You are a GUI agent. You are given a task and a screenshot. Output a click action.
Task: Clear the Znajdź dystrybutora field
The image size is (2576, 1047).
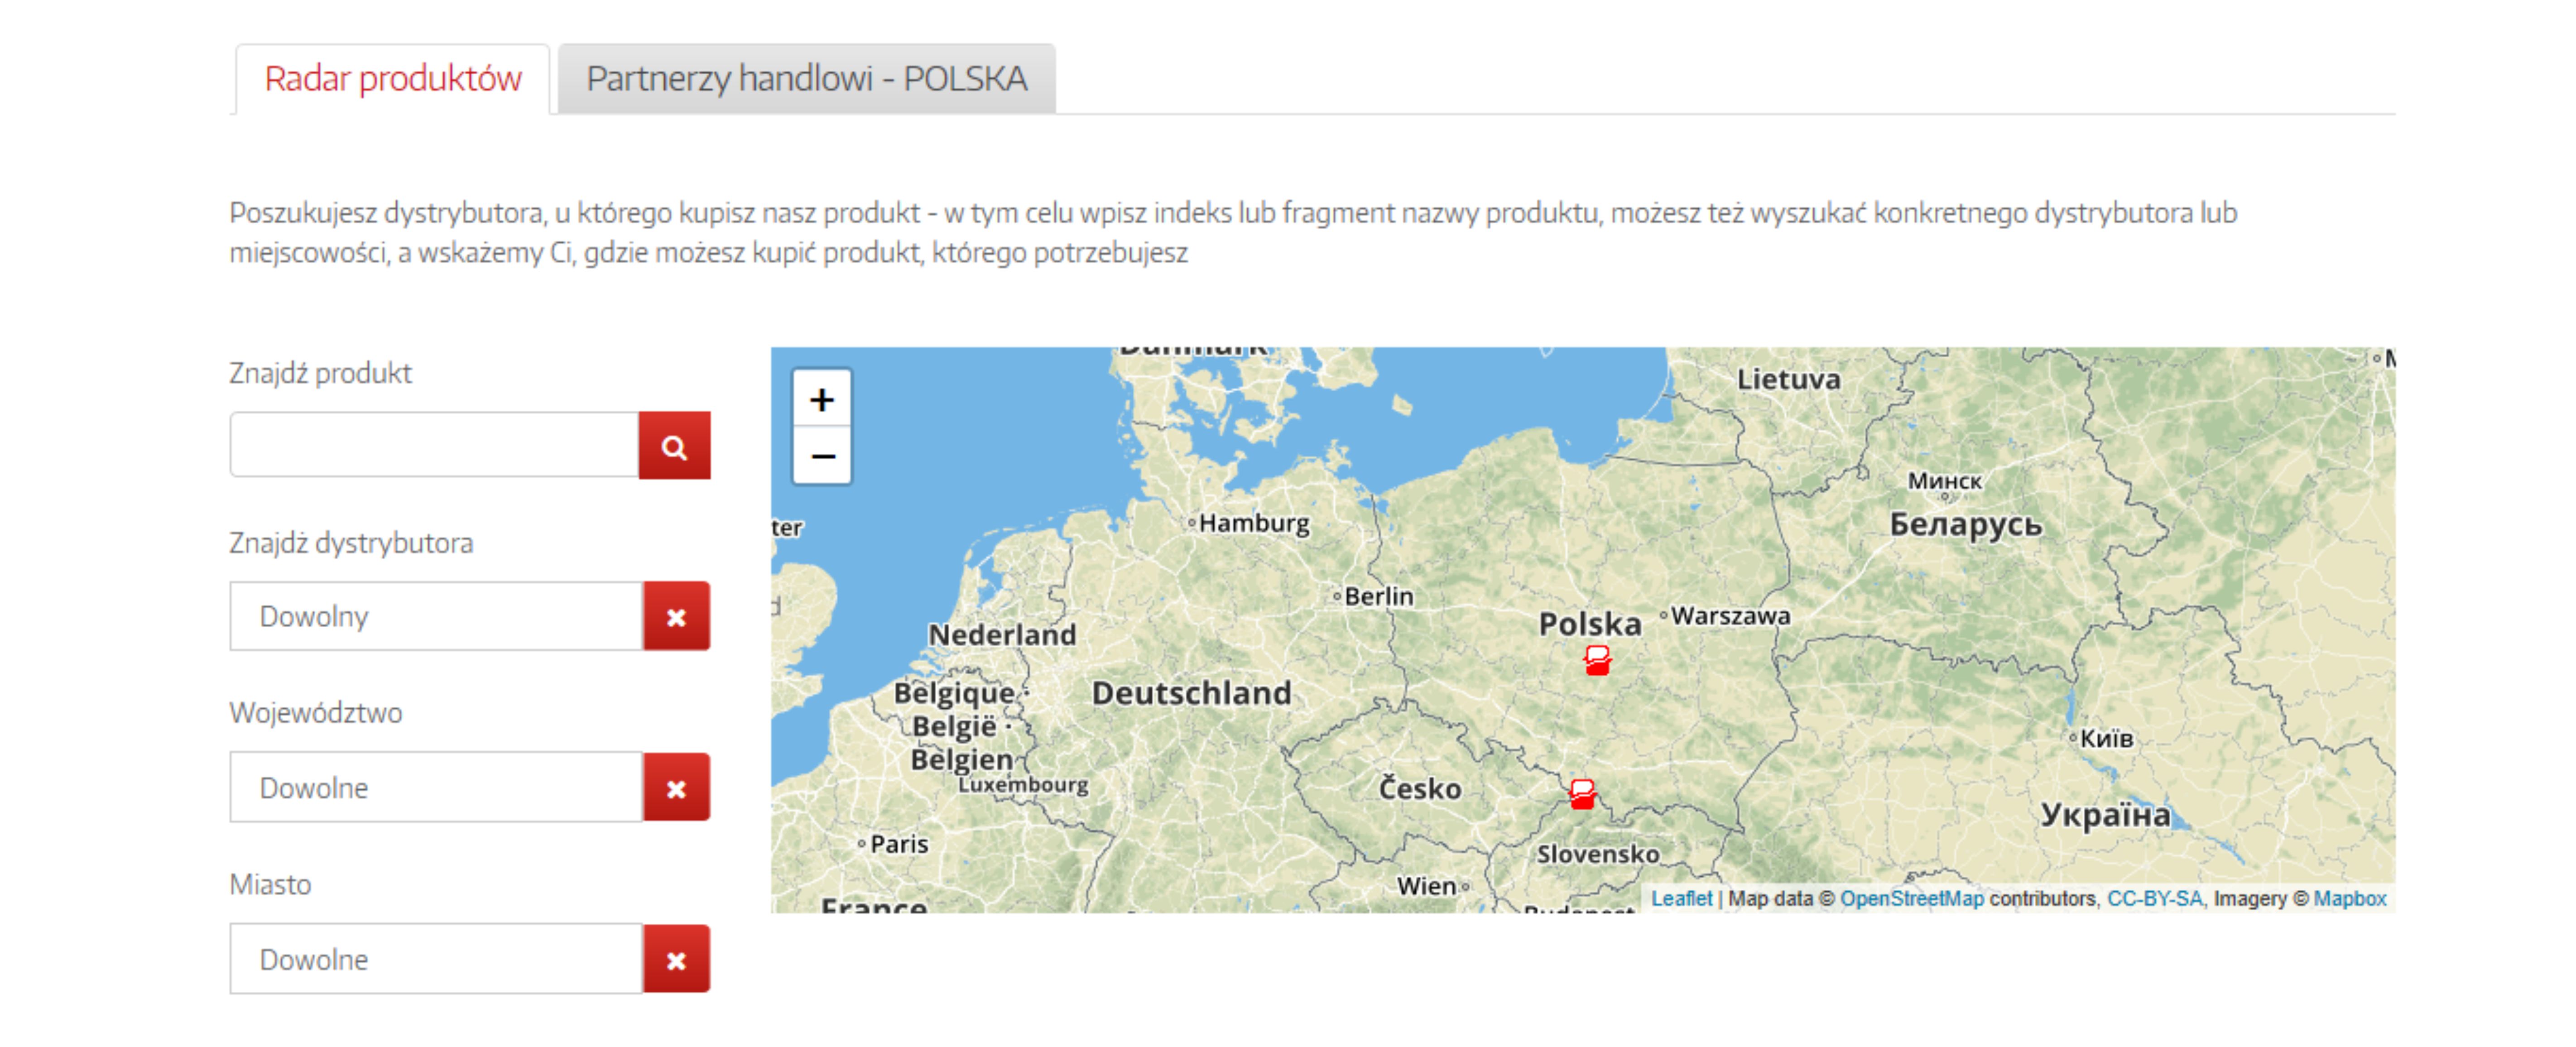[x=676, y=617]
